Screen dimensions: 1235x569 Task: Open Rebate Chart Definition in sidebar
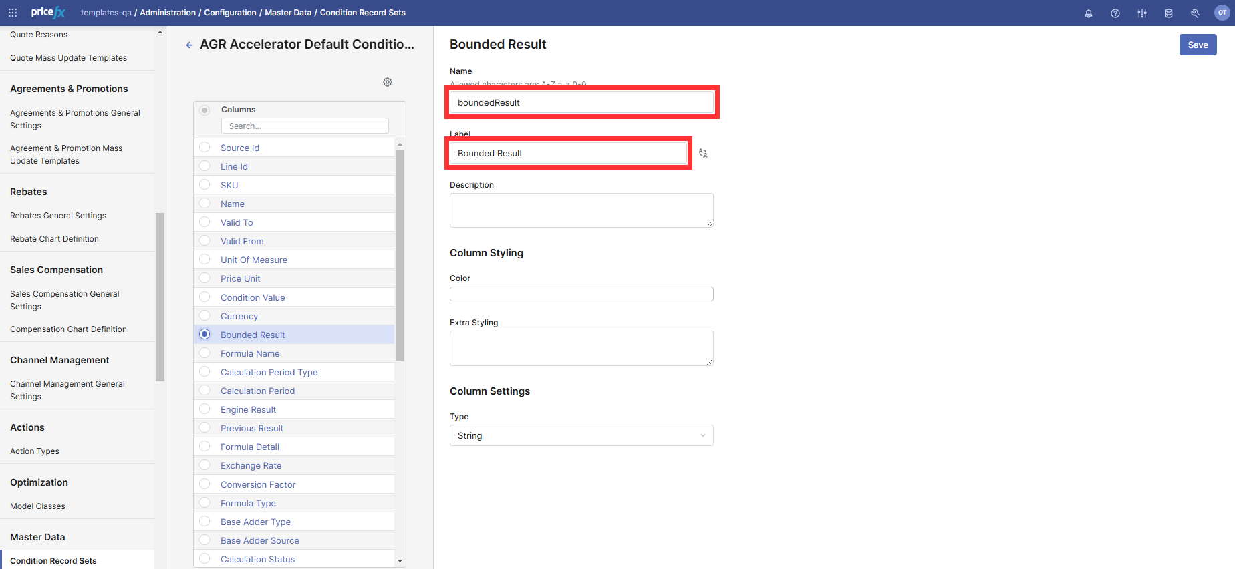click(54, 239)
